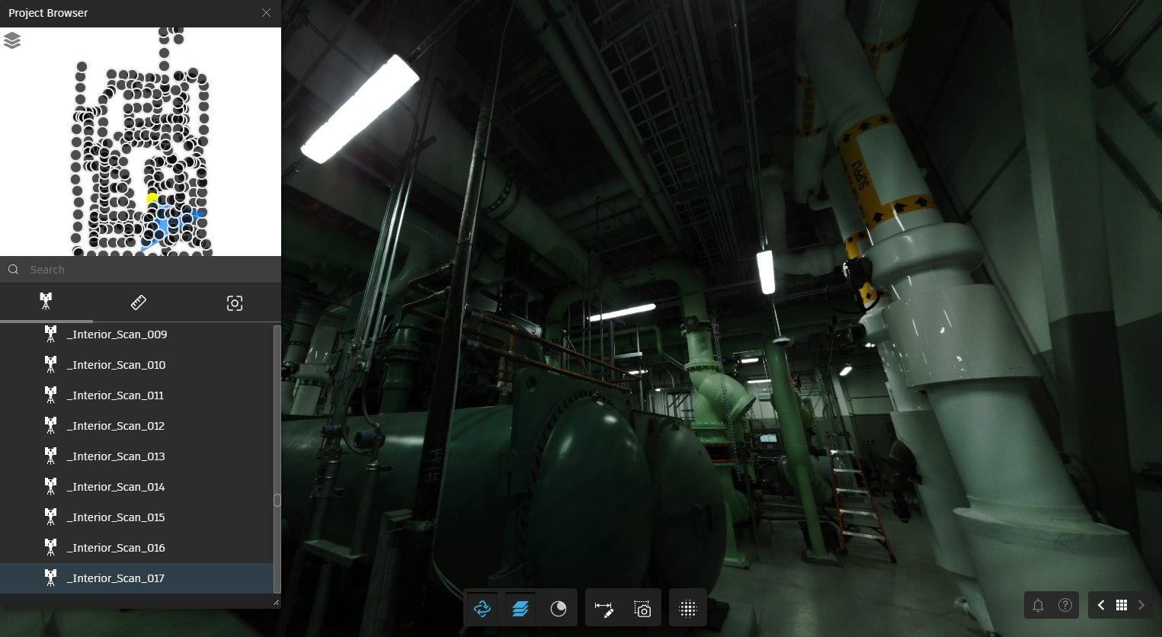Open the previous panorama with left arrow

point(1100,604)
